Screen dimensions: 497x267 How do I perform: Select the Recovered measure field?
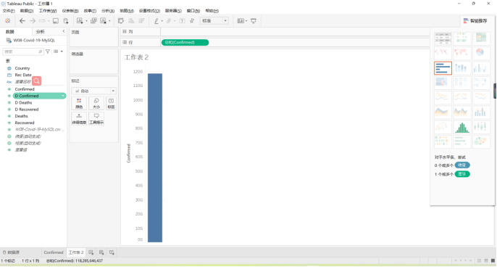click(25, 123)
